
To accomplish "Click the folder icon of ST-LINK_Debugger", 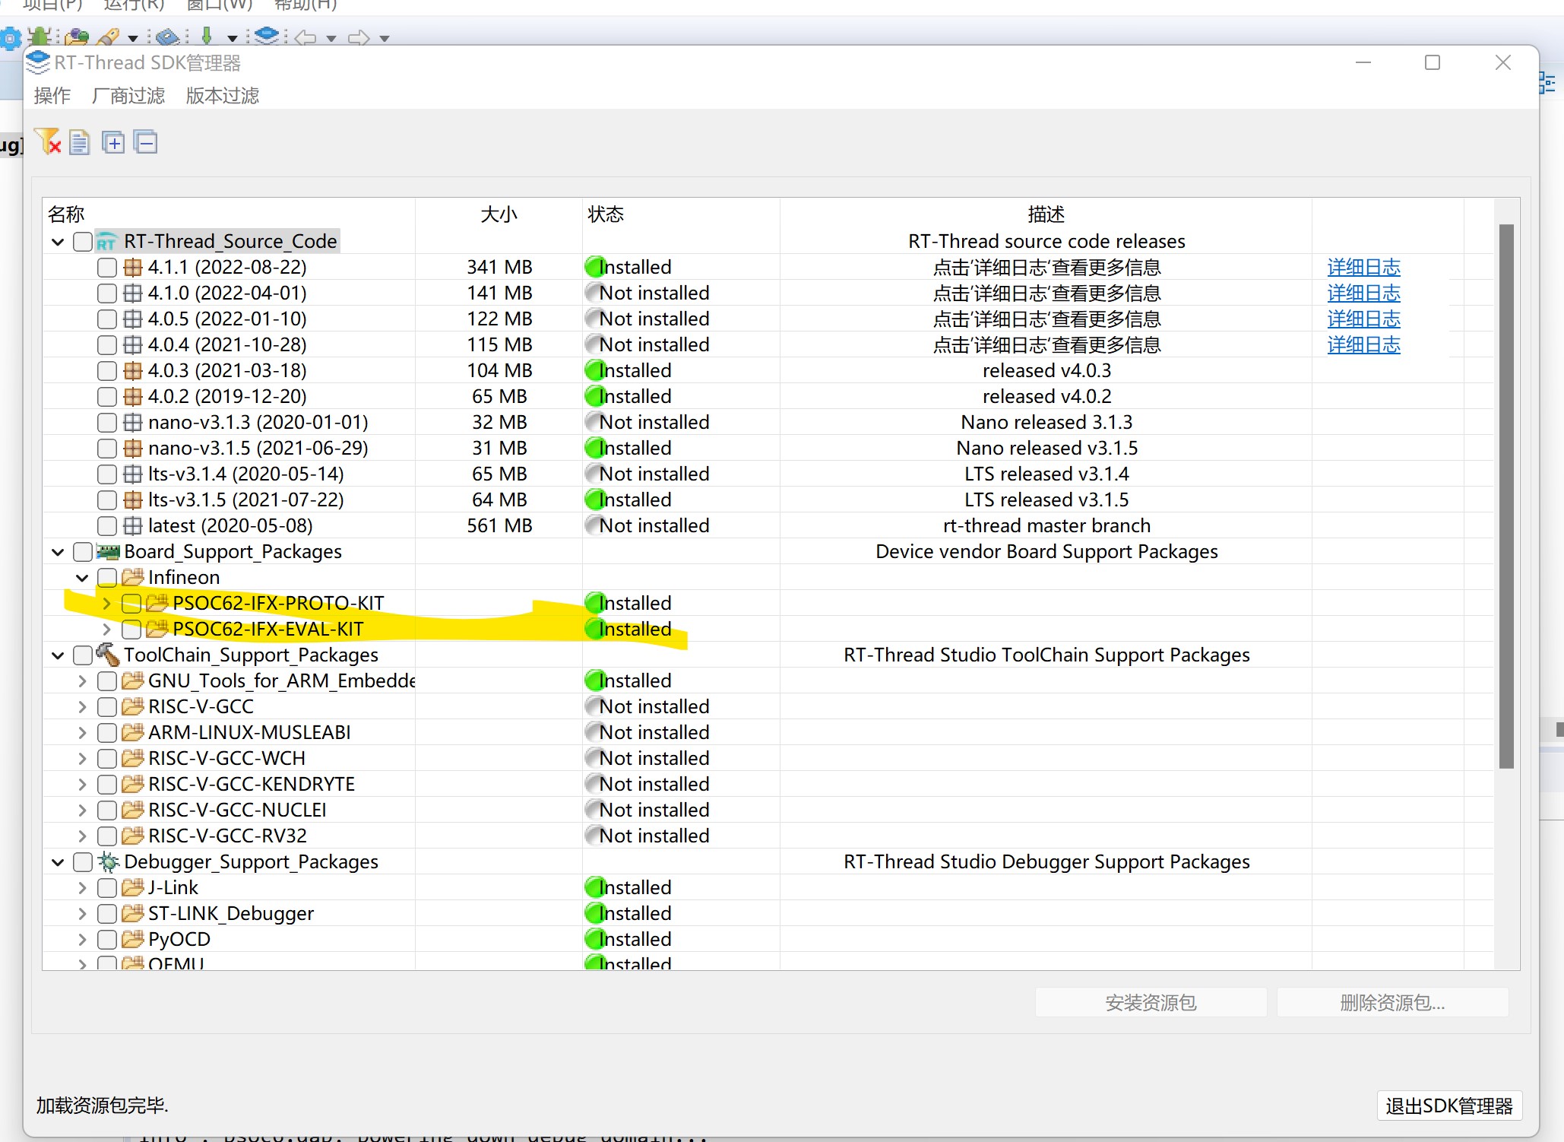I will [x=132, y=913].
